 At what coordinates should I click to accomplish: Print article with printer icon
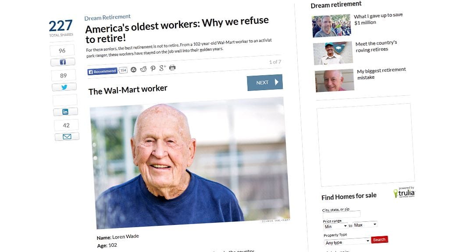(172, 67)
